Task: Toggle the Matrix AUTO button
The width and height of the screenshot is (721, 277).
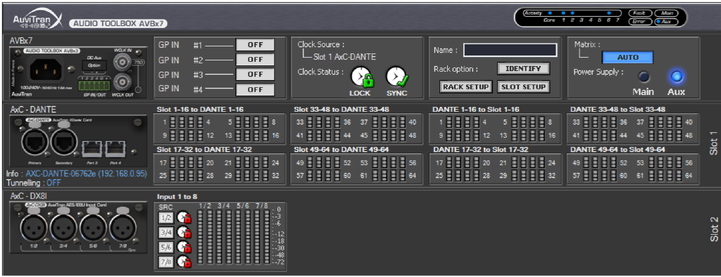Action: point(627,58)
